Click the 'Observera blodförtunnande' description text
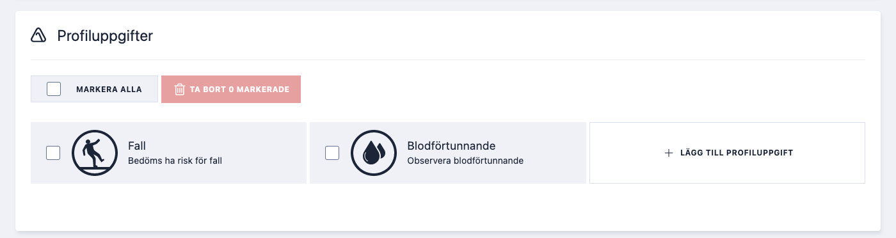 (x=465, y=161)
